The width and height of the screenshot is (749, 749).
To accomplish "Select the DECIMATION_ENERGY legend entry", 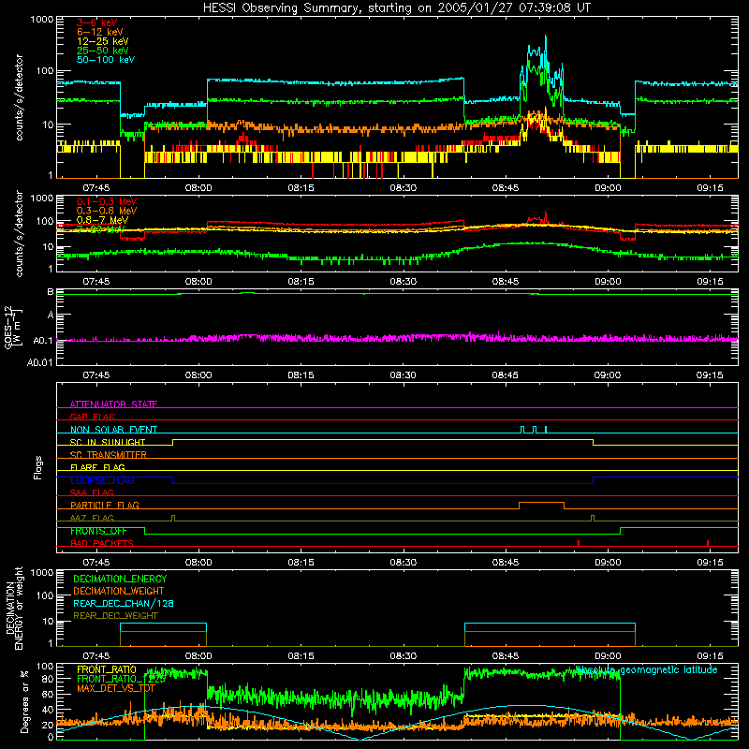I will click(x=120, y=579).
